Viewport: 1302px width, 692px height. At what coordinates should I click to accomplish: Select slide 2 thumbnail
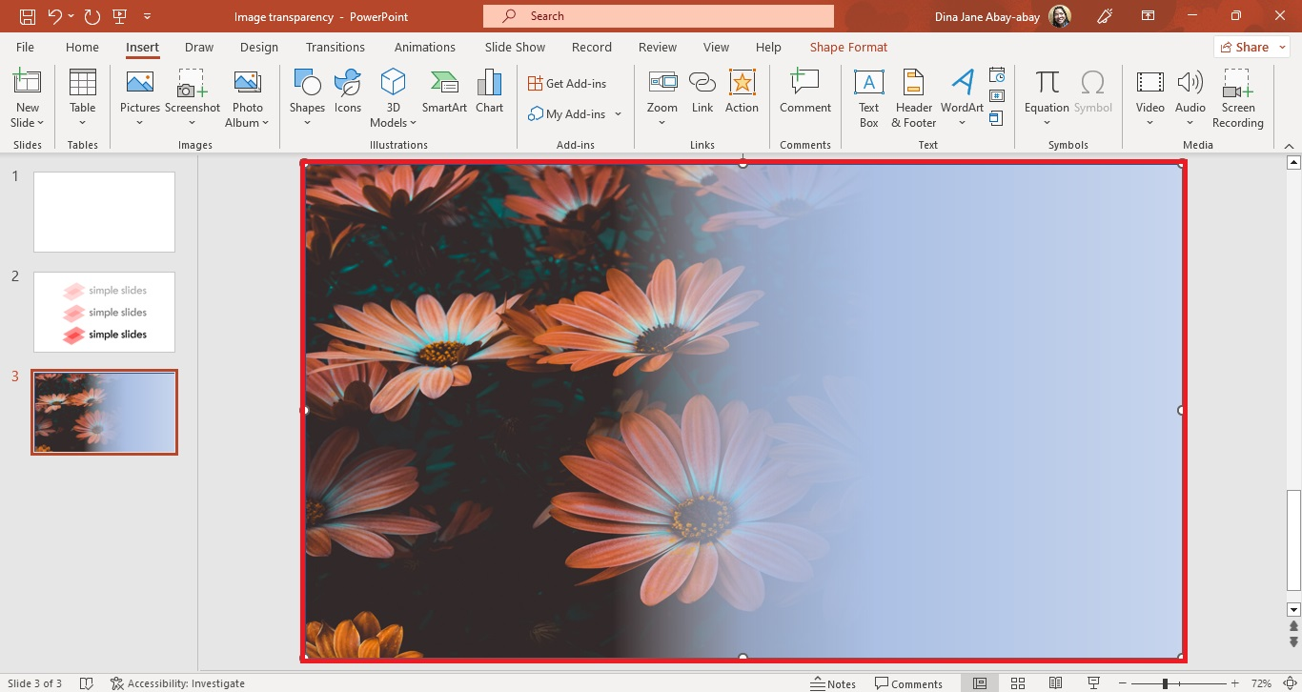click(x=104, y=312)
